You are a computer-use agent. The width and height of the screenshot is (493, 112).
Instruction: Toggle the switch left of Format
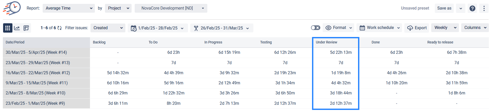315,28
